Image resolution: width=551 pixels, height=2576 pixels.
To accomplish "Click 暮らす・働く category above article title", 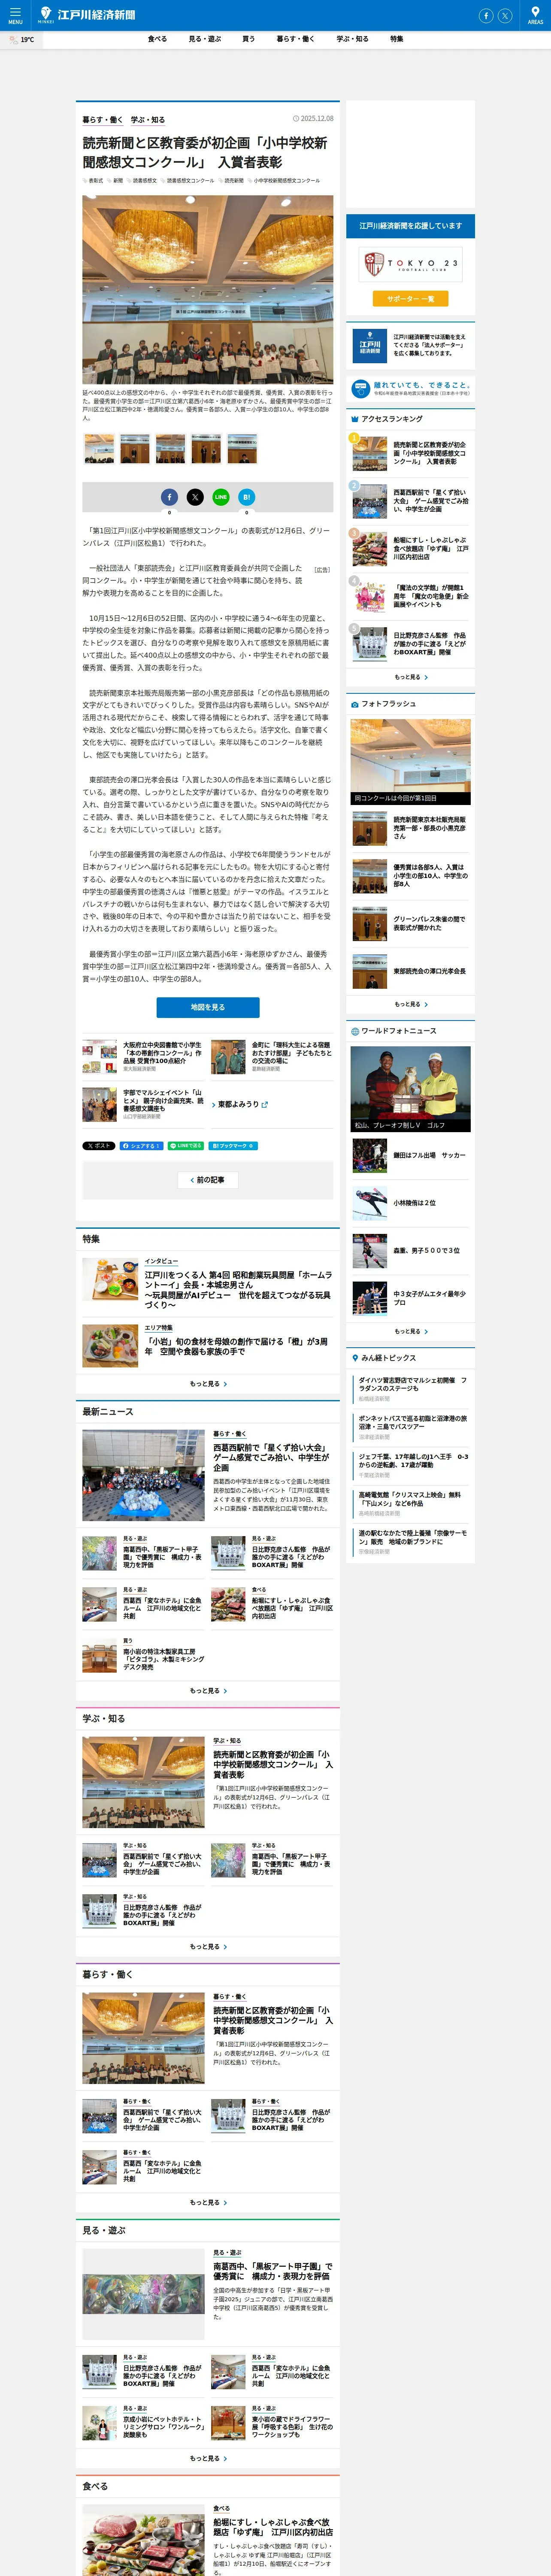I will (102, 120).
